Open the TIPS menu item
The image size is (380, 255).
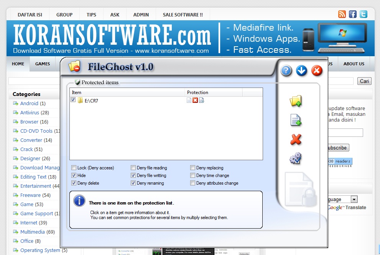[x=91, y=15]
